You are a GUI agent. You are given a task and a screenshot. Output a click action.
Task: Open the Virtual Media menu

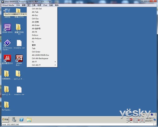tap(8, 5)
